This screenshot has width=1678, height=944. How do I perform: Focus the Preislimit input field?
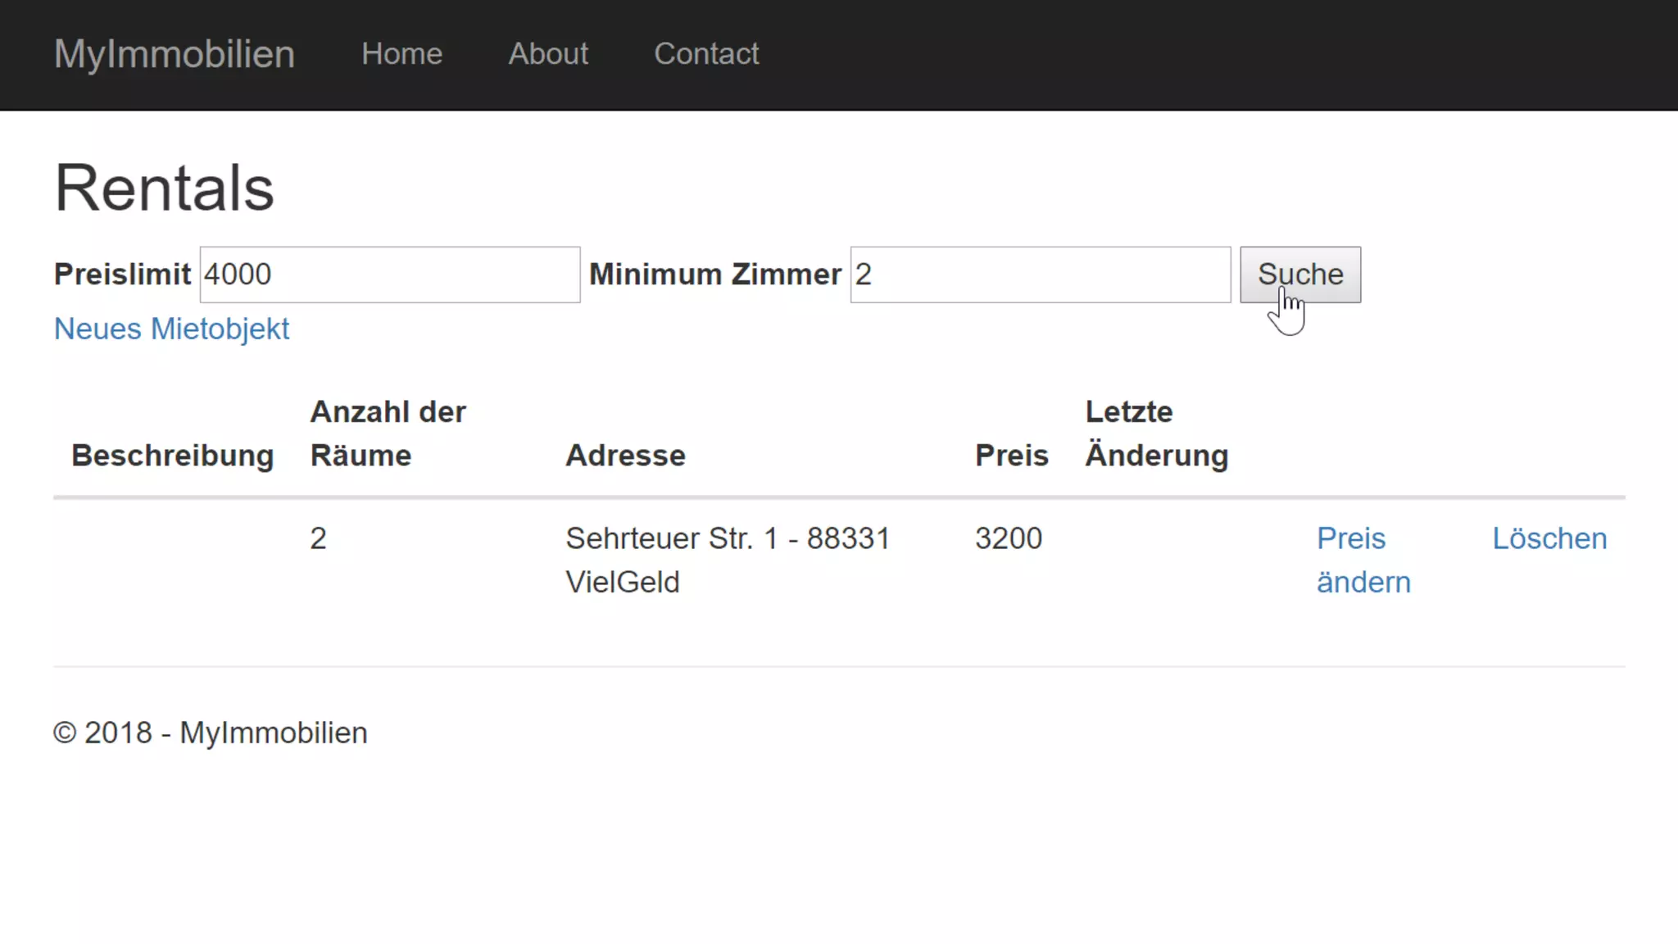tap(390, 275)
